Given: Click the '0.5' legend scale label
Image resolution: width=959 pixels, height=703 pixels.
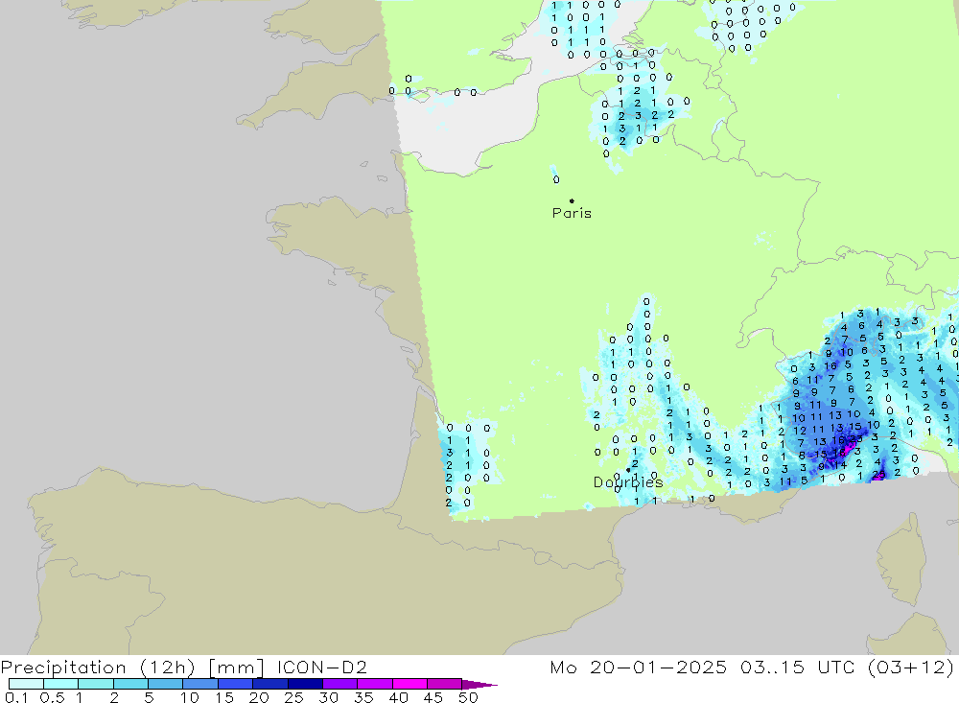Looking at the screenshot, I should 52,697.
